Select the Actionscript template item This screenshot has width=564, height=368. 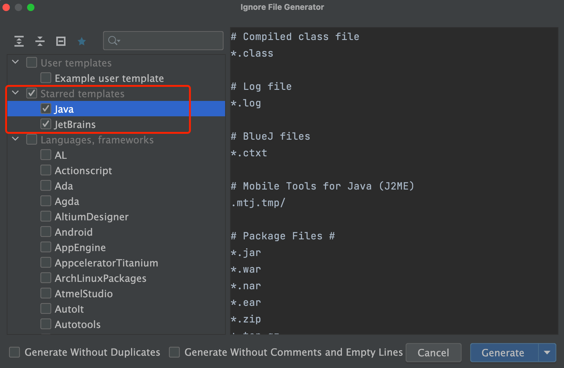coord(83,171)
